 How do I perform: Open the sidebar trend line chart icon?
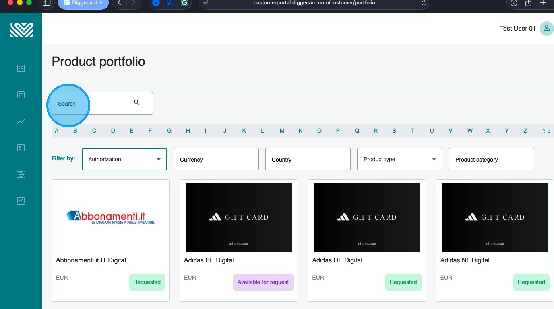pos(21,121)
